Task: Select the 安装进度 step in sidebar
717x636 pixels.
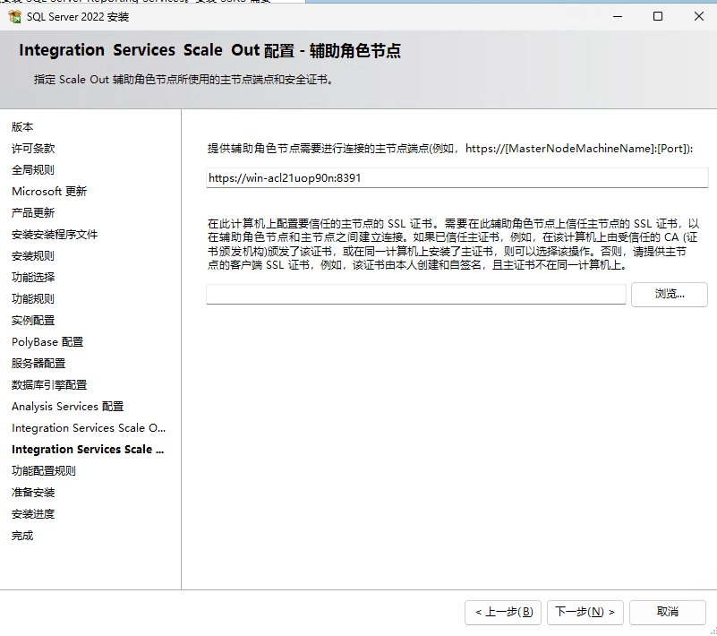Action: coord(33,514)
